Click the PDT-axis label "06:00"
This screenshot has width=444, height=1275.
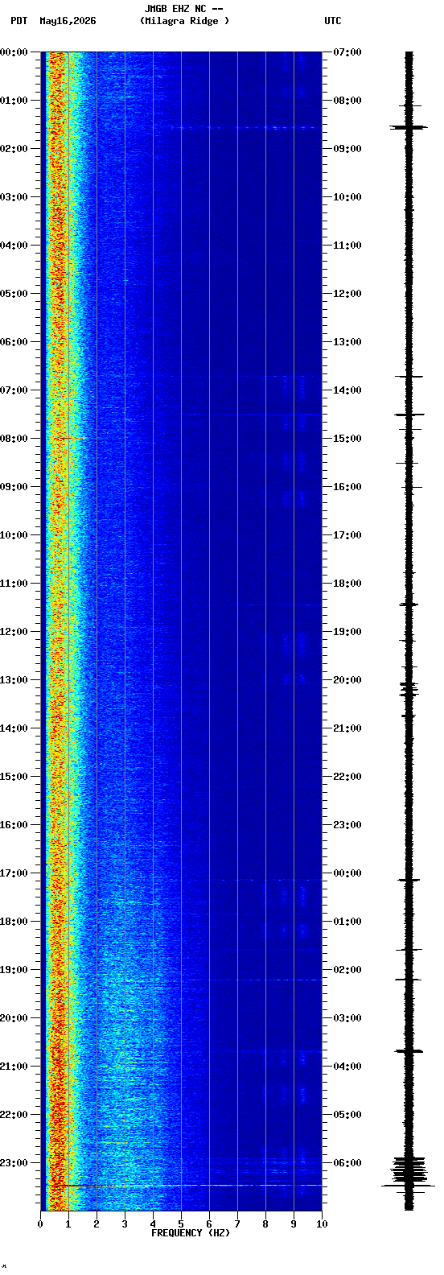tap(14, 342)
